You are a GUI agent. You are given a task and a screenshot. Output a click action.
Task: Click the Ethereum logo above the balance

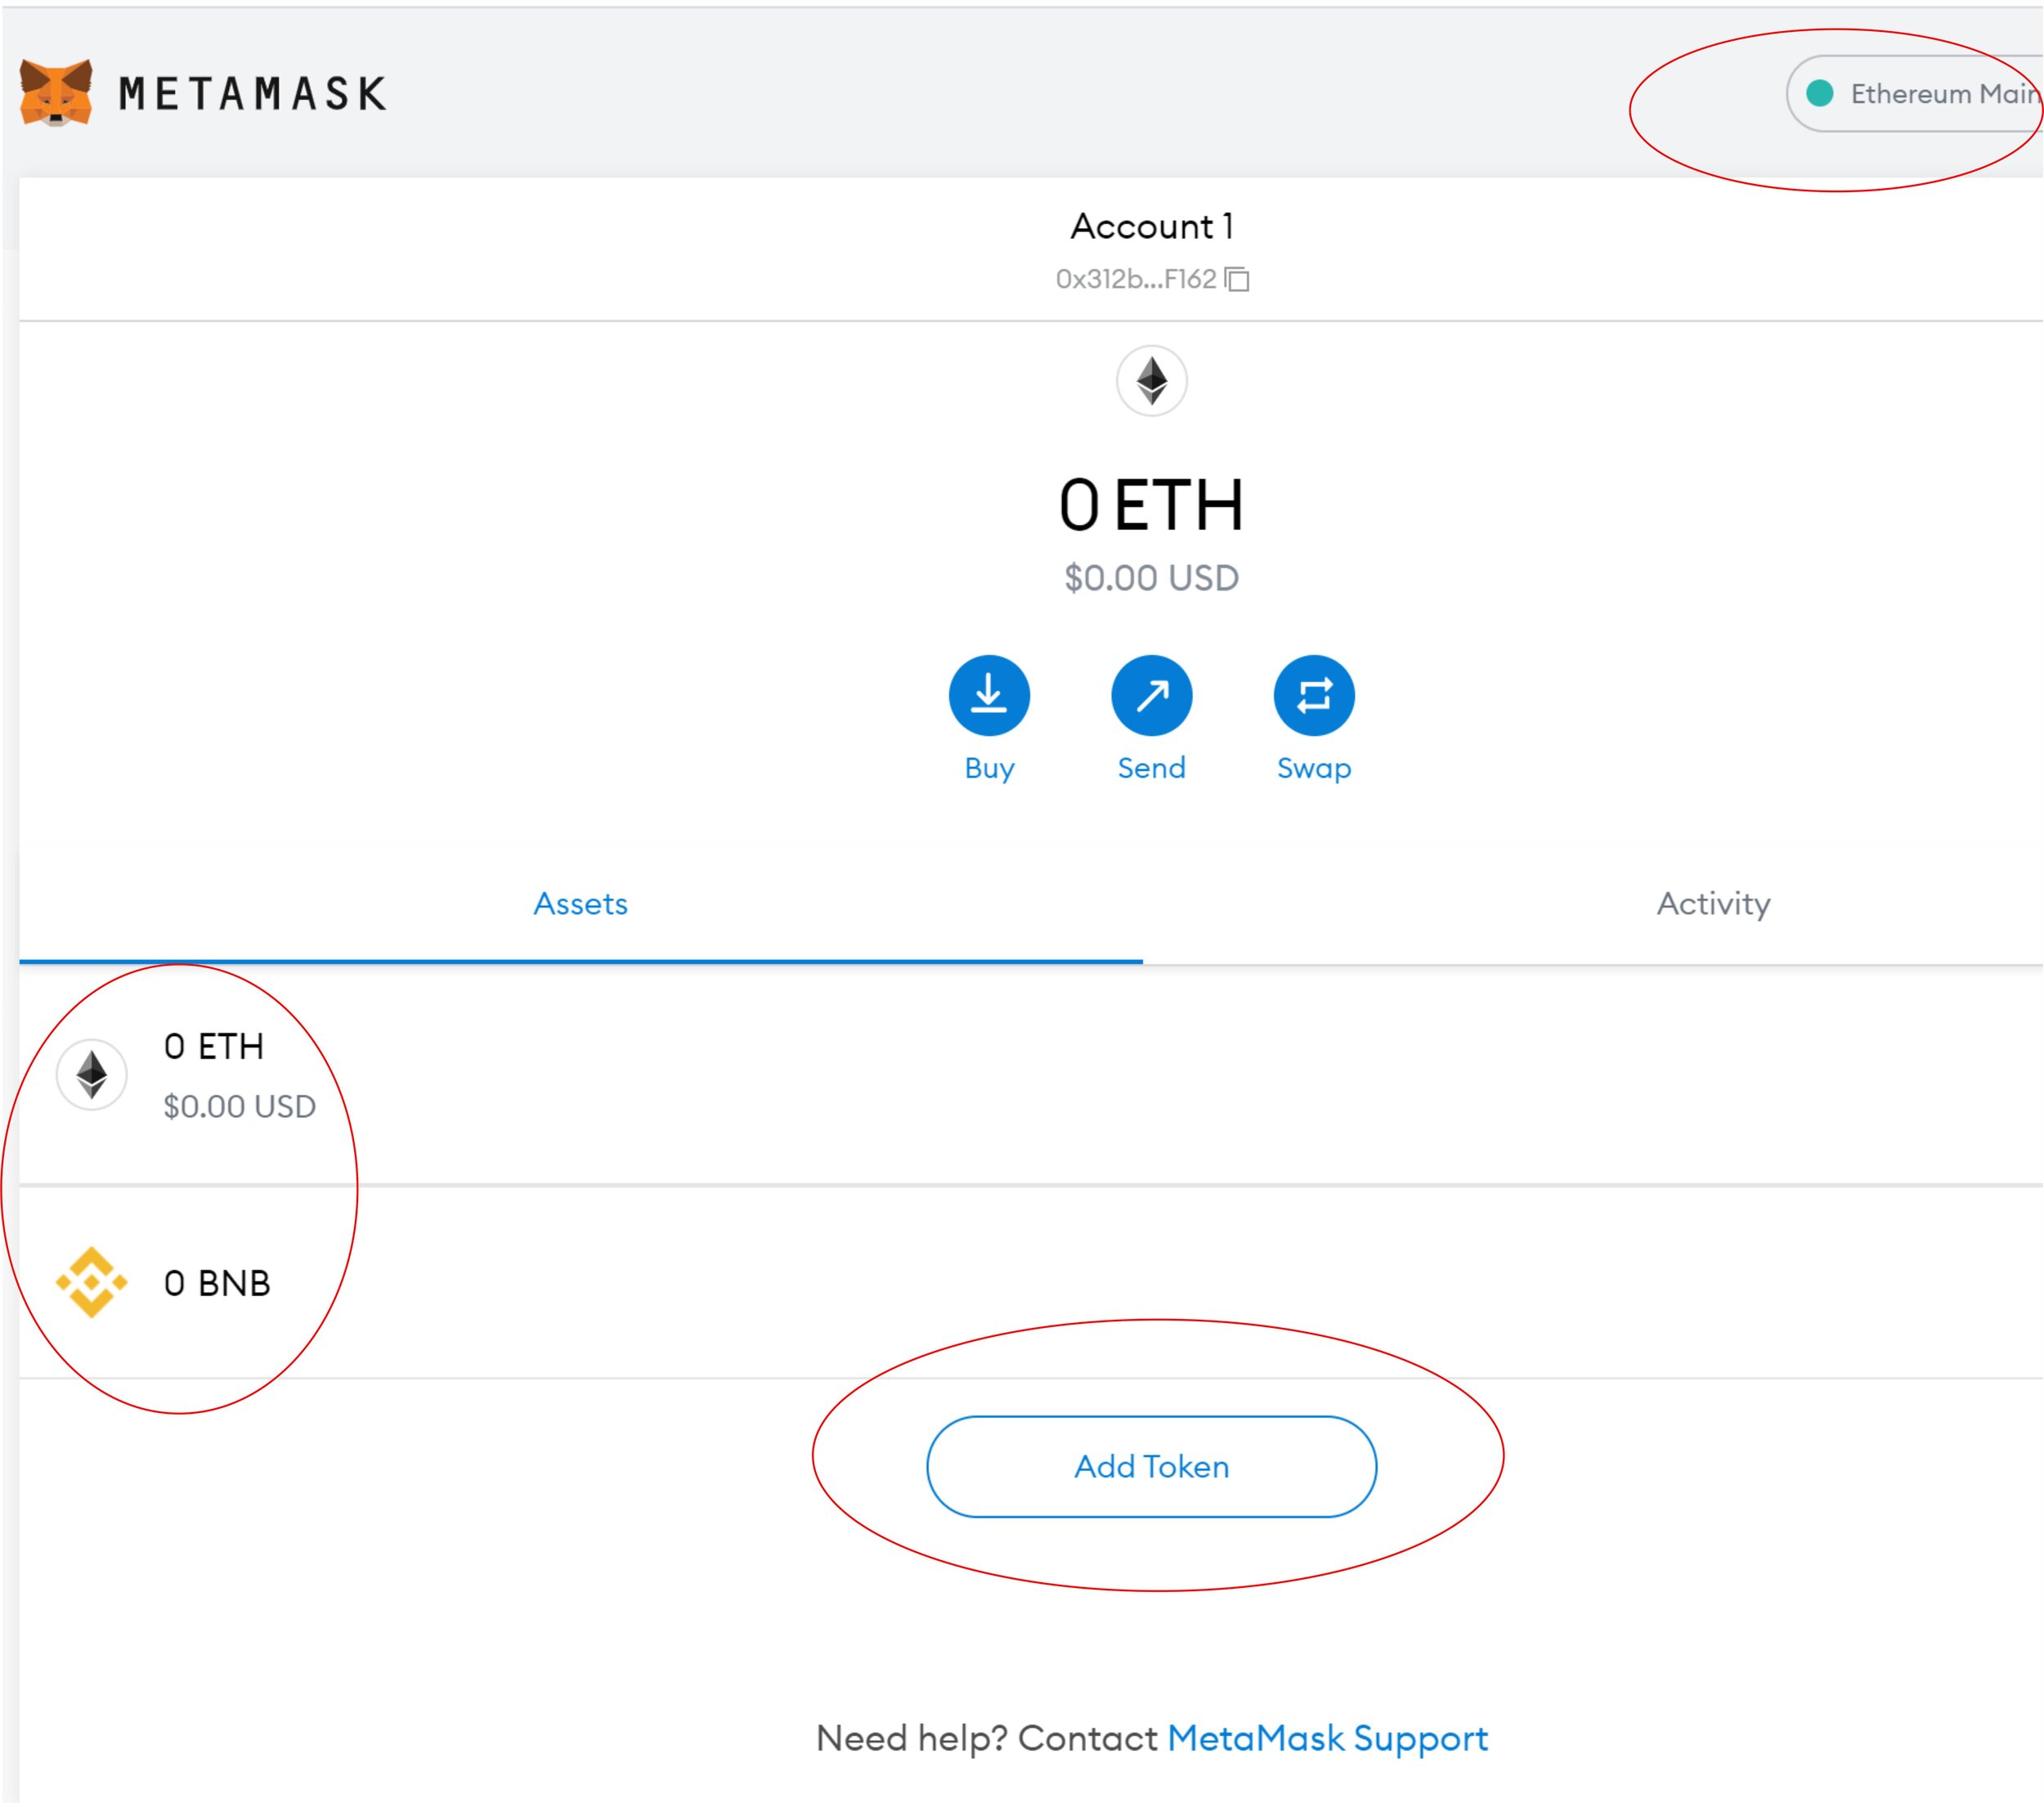pos(1151,381)
